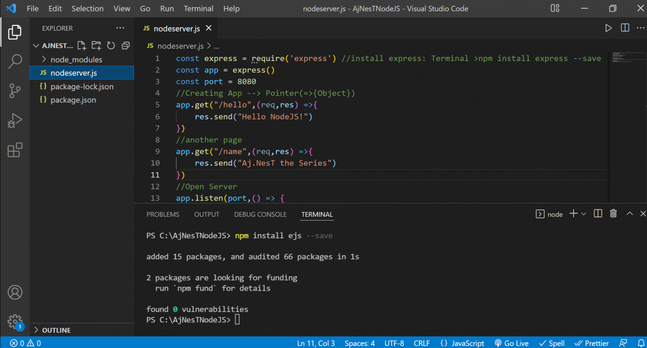
Task: Maximize the terminal panel size
Action: point(629,214)
